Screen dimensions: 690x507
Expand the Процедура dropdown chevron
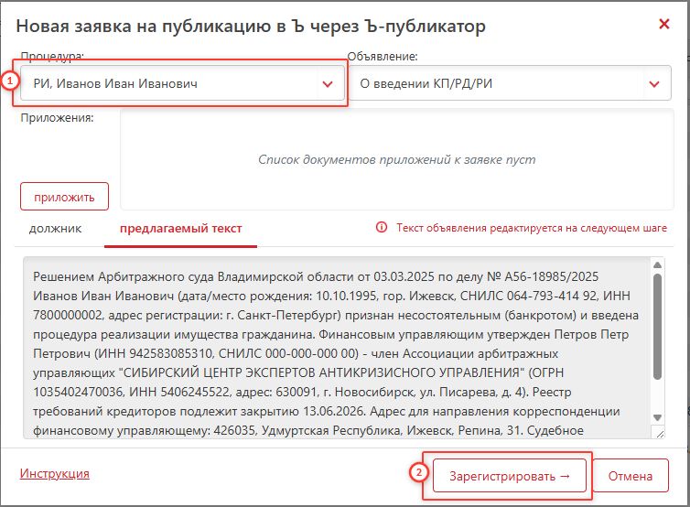coord(328,84)
